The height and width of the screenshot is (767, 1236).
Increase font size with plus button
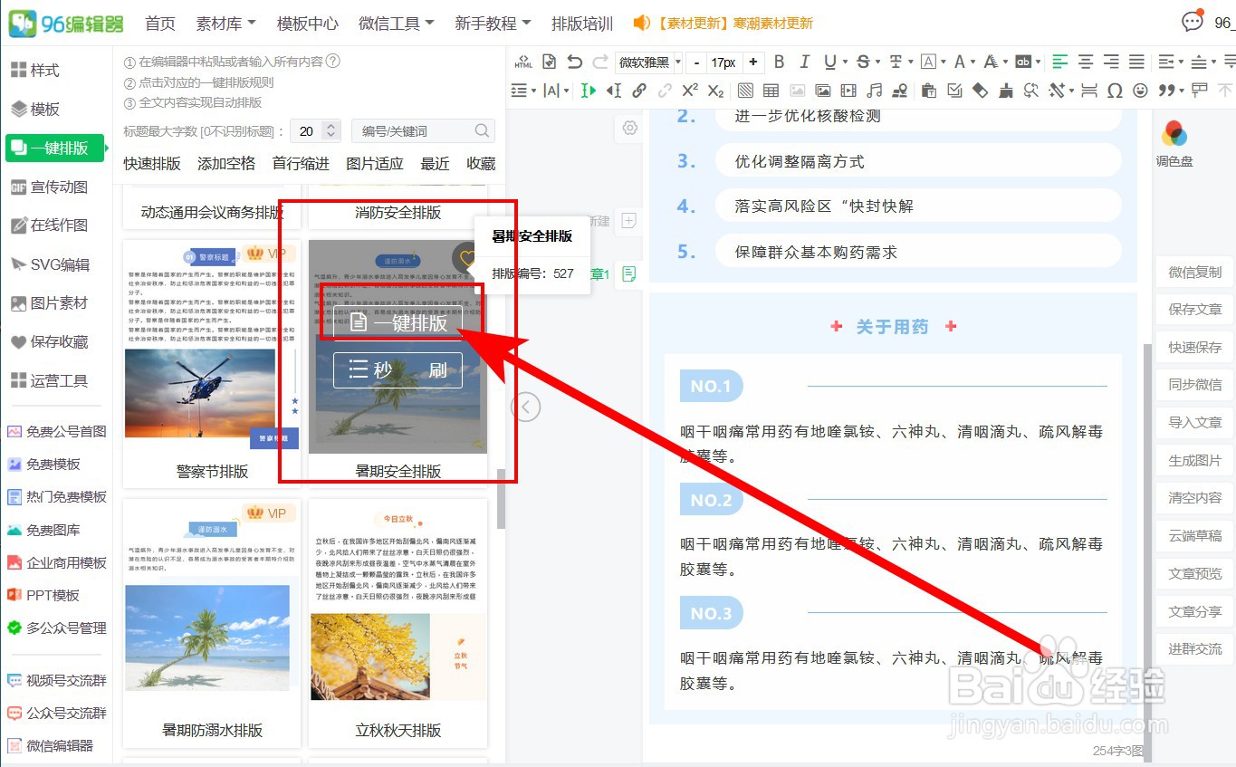[752, 62]
